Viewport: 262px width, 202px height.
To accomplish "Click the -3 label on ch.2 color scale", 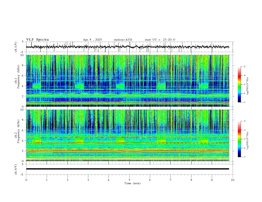I will point(244,121).
